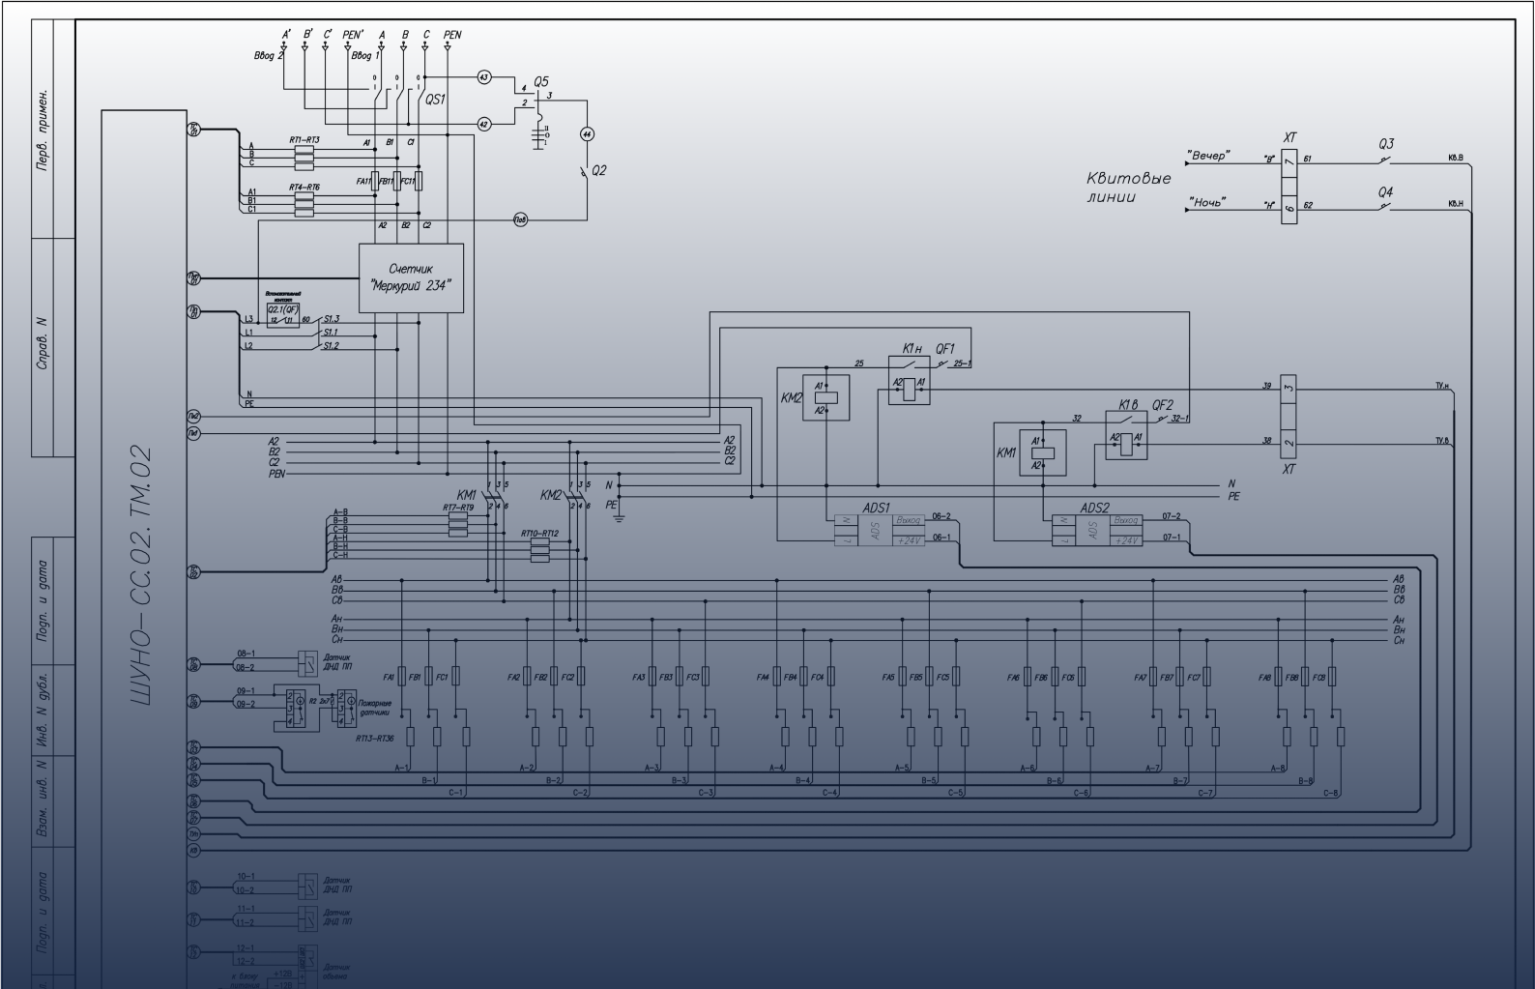Select the wire label 32 near K1в
This screenshot has width=1535, height=989.
point(1076,419)
